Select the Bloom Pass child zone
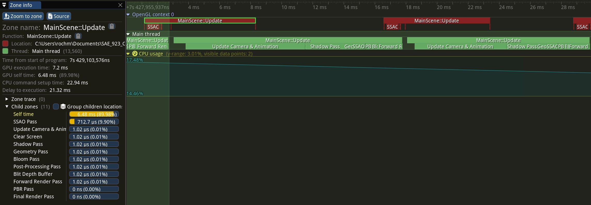Image resolution: width=591 pixels, height=205 pixels. [26, 159]
